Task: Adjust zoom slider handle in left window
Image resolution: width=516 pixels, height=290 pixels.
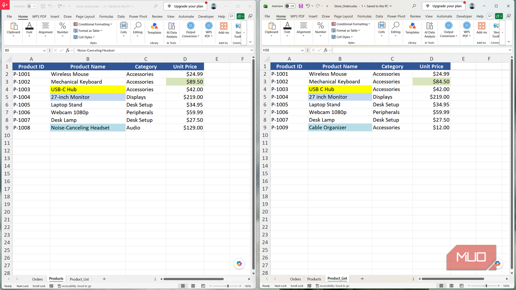Action: click(228, 286)
